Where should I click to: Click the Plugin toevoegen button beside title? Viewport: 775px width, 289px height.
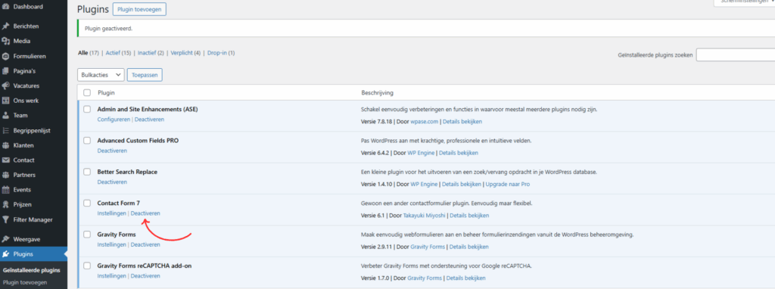coord(139,9)
